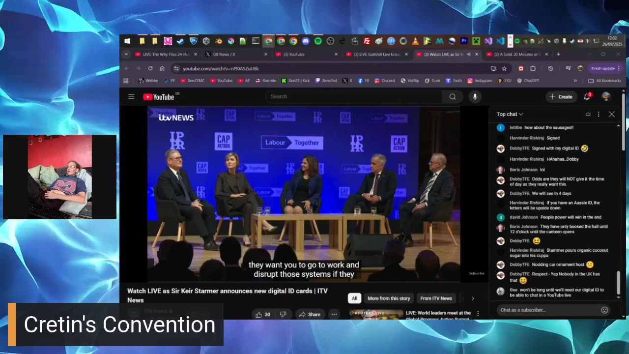629x354 pixels.
Task: Switch to the Why Files 24-Hour tab
Action: 166,54
